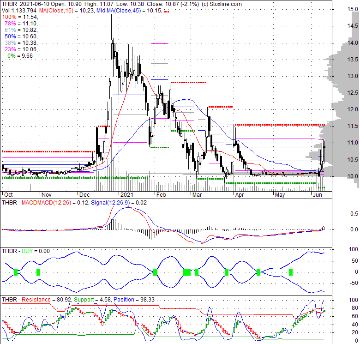Click the last green buy marker in May
This screenshot has width=360, height=344.
tap(291, 272)
